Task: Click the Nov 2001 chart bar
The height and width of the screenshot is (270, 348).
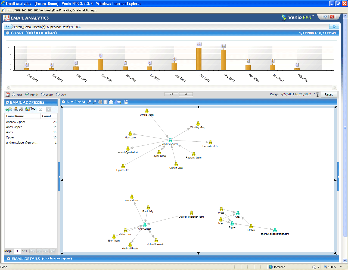Action: (x=223, y=60)
